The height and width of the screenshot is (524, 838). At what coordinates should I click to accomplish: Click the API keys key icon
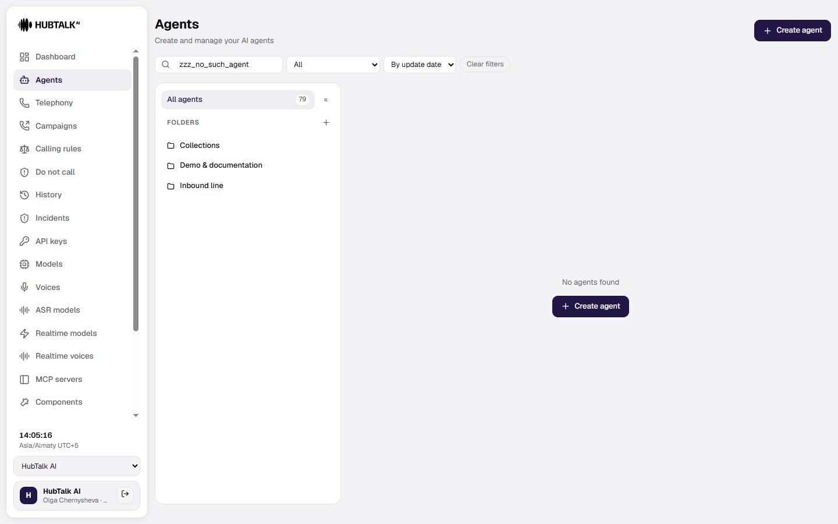[x=24, y=241]
